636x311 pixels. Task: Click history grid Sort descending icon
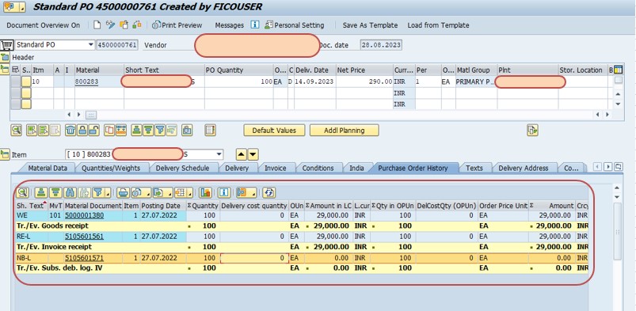[55, 192]
